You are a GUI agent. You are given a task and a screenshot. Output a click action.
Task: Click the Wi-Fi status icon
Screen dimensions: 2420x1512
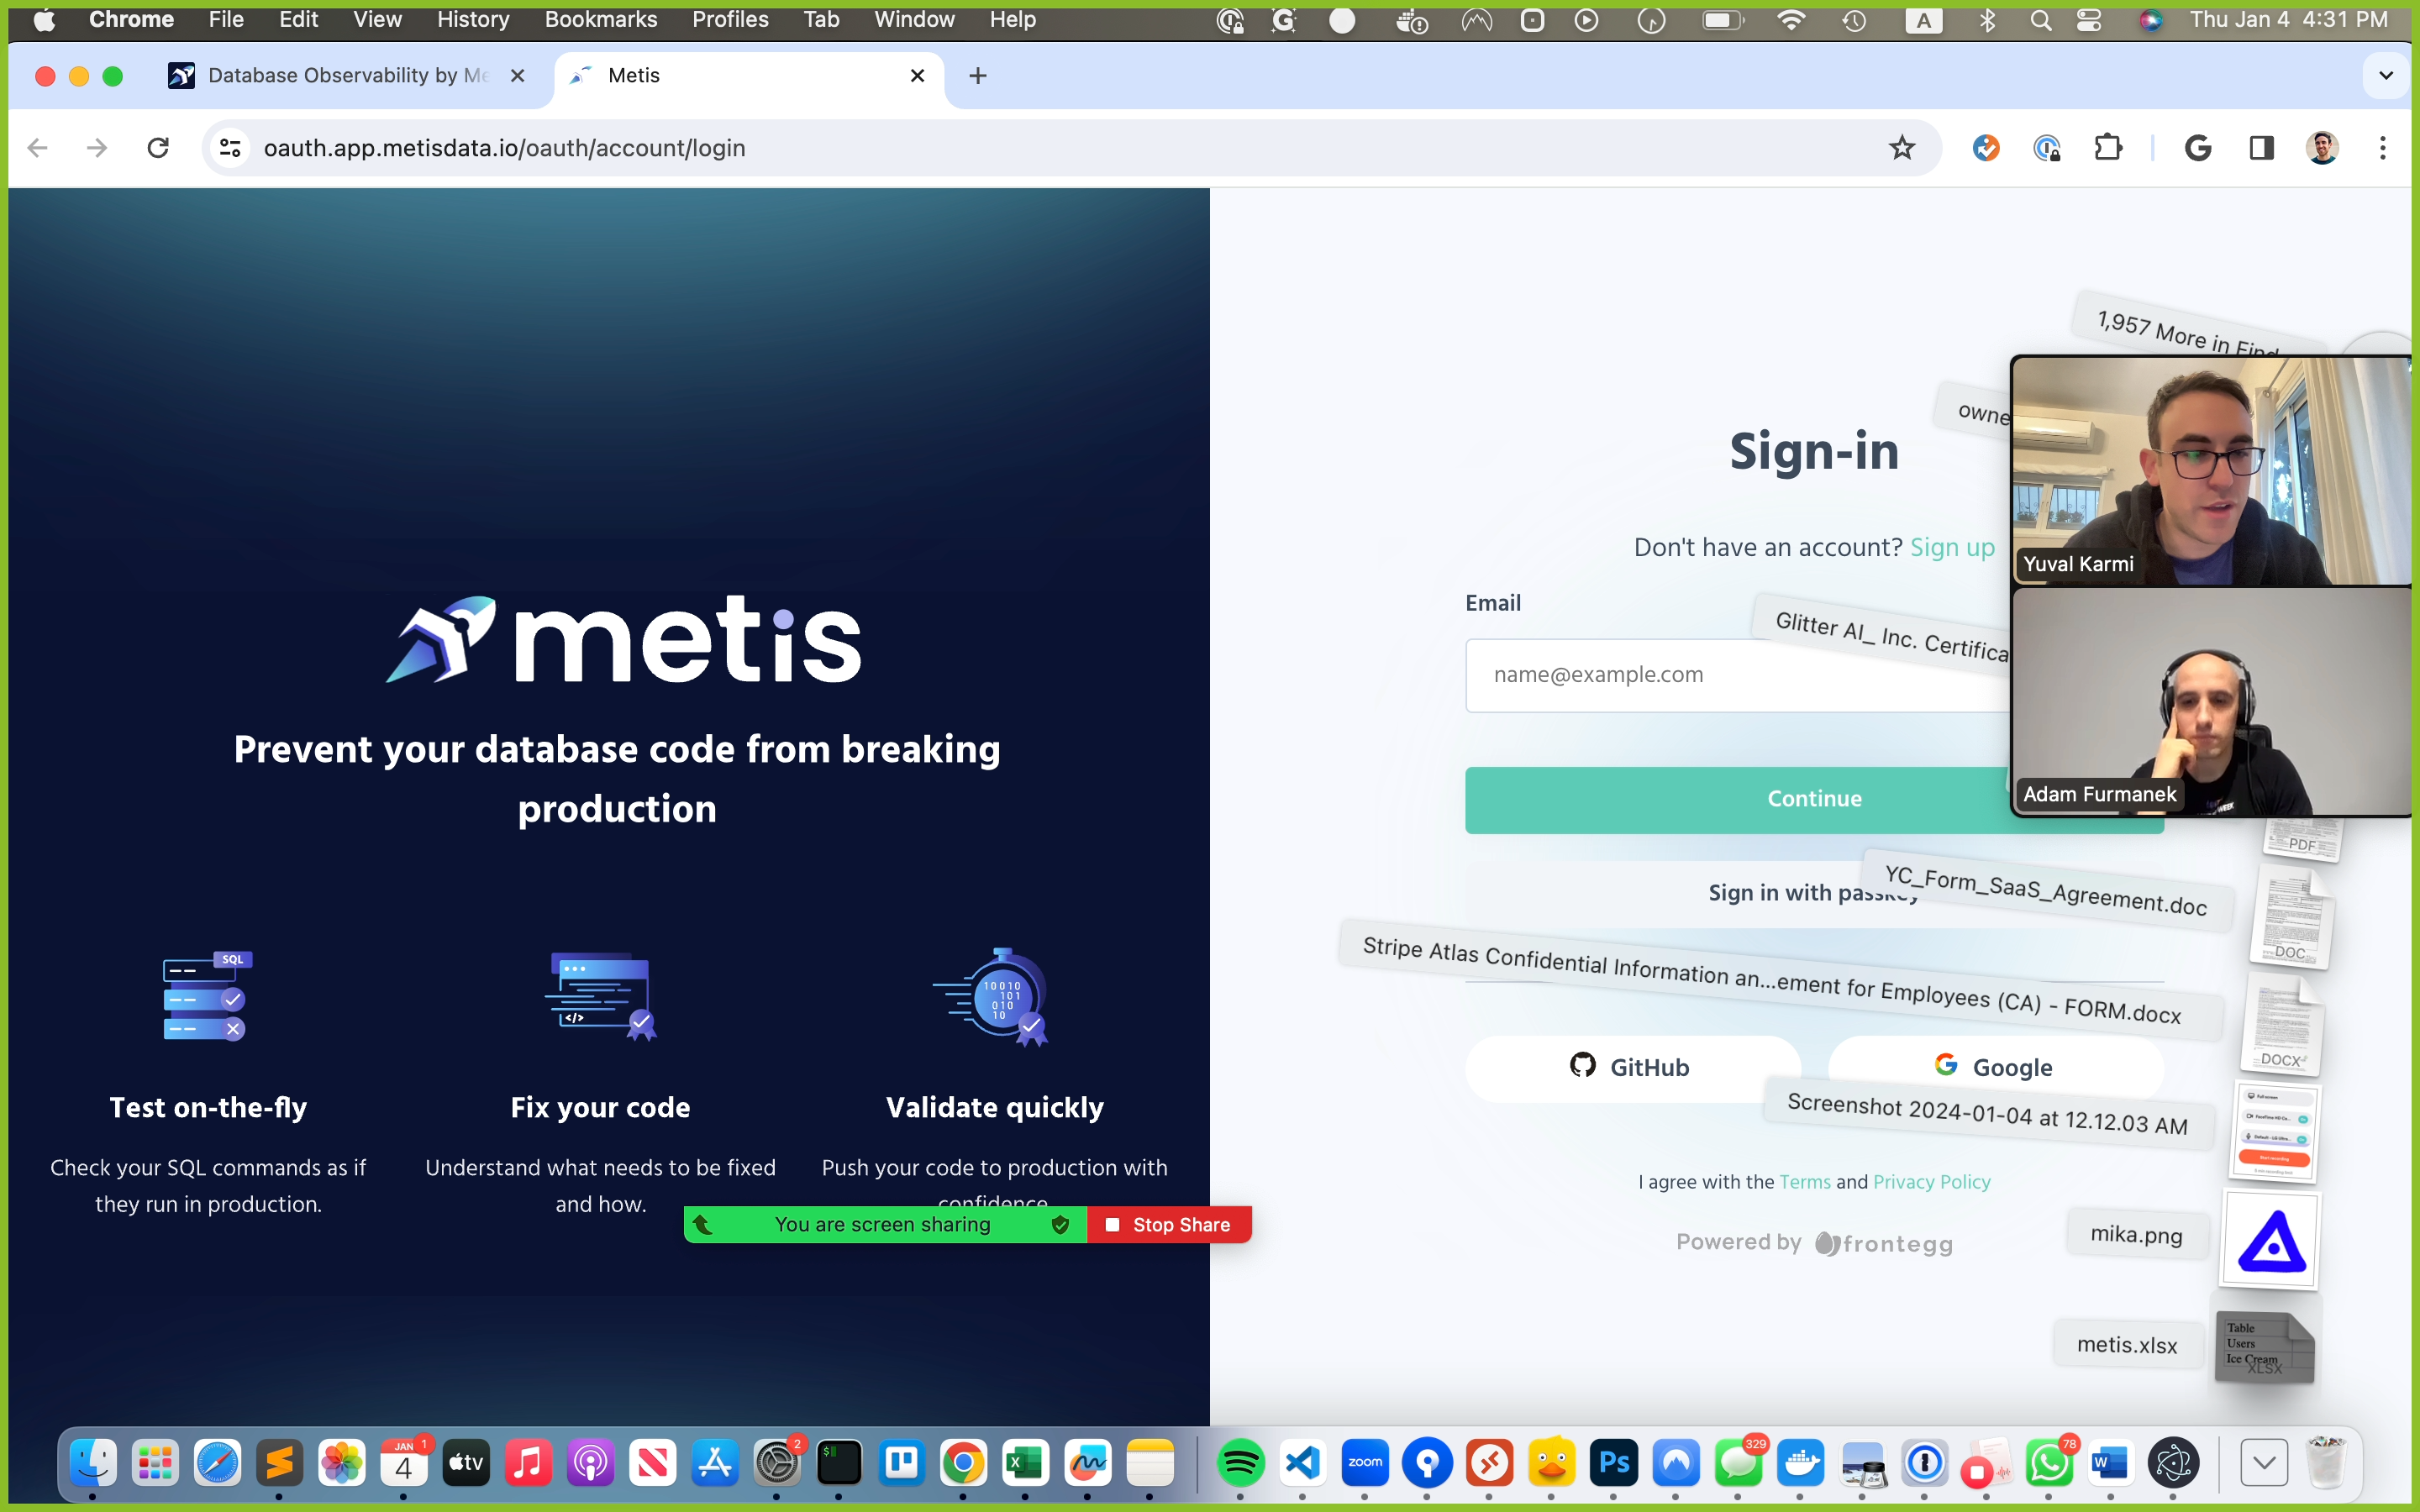point(1791,20)
